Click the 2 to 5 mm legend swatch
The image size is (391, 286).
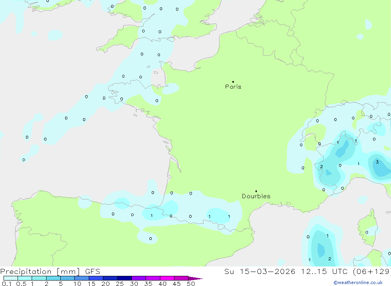click(53, 278)
